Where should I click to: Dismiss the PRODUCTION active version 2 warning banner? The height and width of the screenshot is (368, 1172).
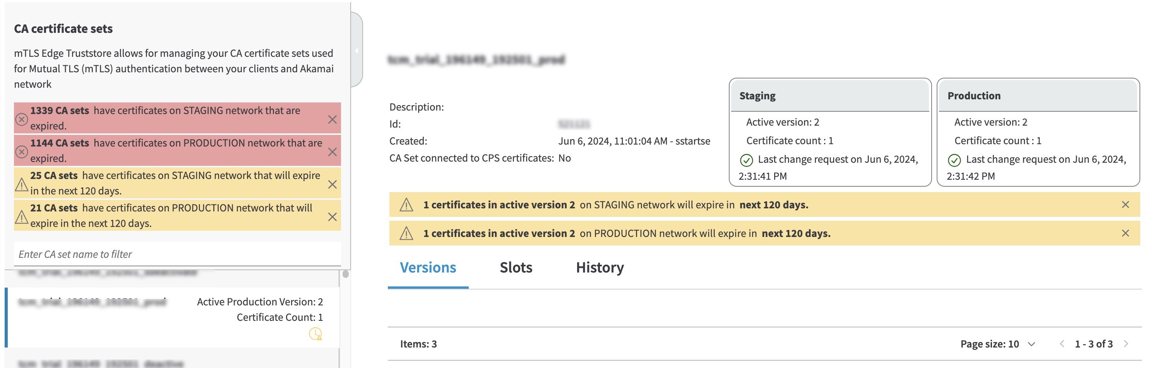tap(1125, 233)
